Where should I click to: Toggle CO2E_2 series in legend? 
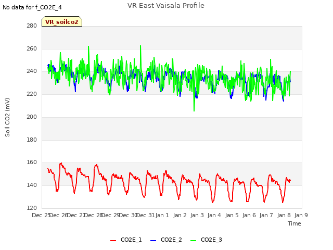point(166,240)
